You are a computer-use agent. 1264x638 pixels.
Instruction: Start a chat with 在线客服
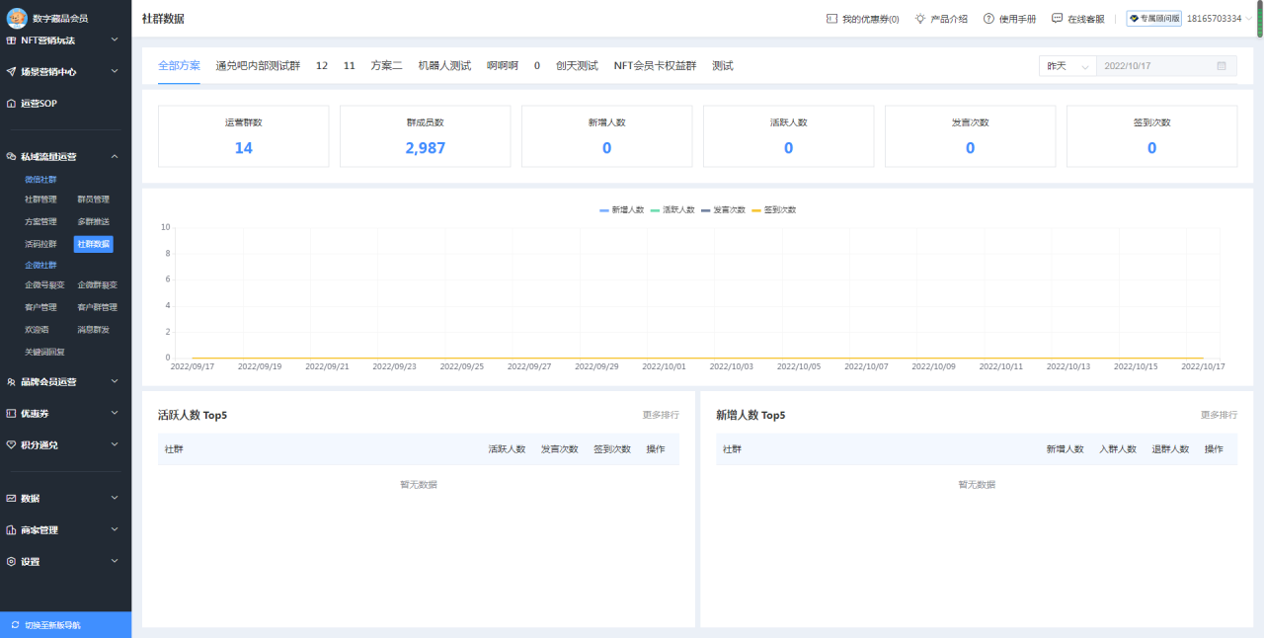coord(1057,18)
